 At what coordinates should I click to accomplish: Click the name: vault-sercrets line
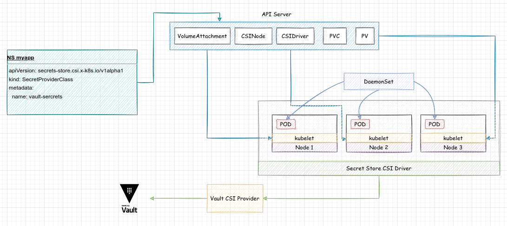(x=37, y=97)
